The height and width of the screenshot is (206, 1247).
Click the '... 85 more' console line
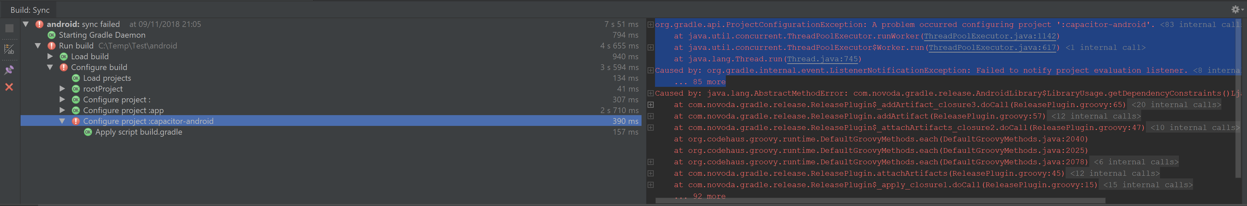[700, 82]
